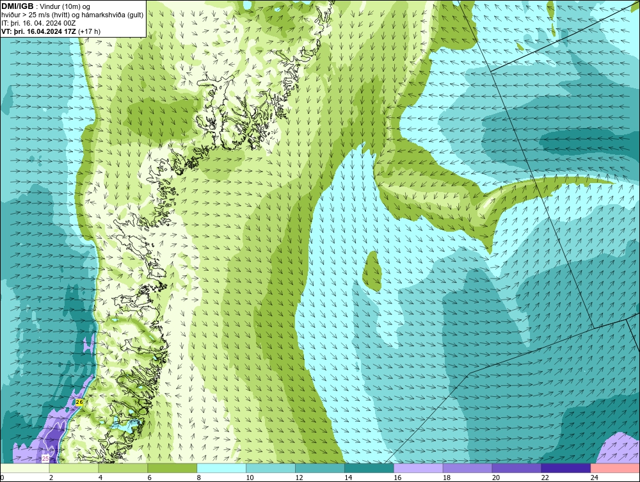
Task: Click the legend scale number '8'
Action: [199, 478]
